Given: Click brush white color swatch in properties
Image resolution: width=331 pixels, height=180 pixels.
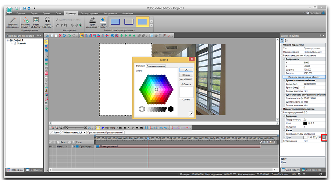Looking at the screenshot, I should point(305,137).
